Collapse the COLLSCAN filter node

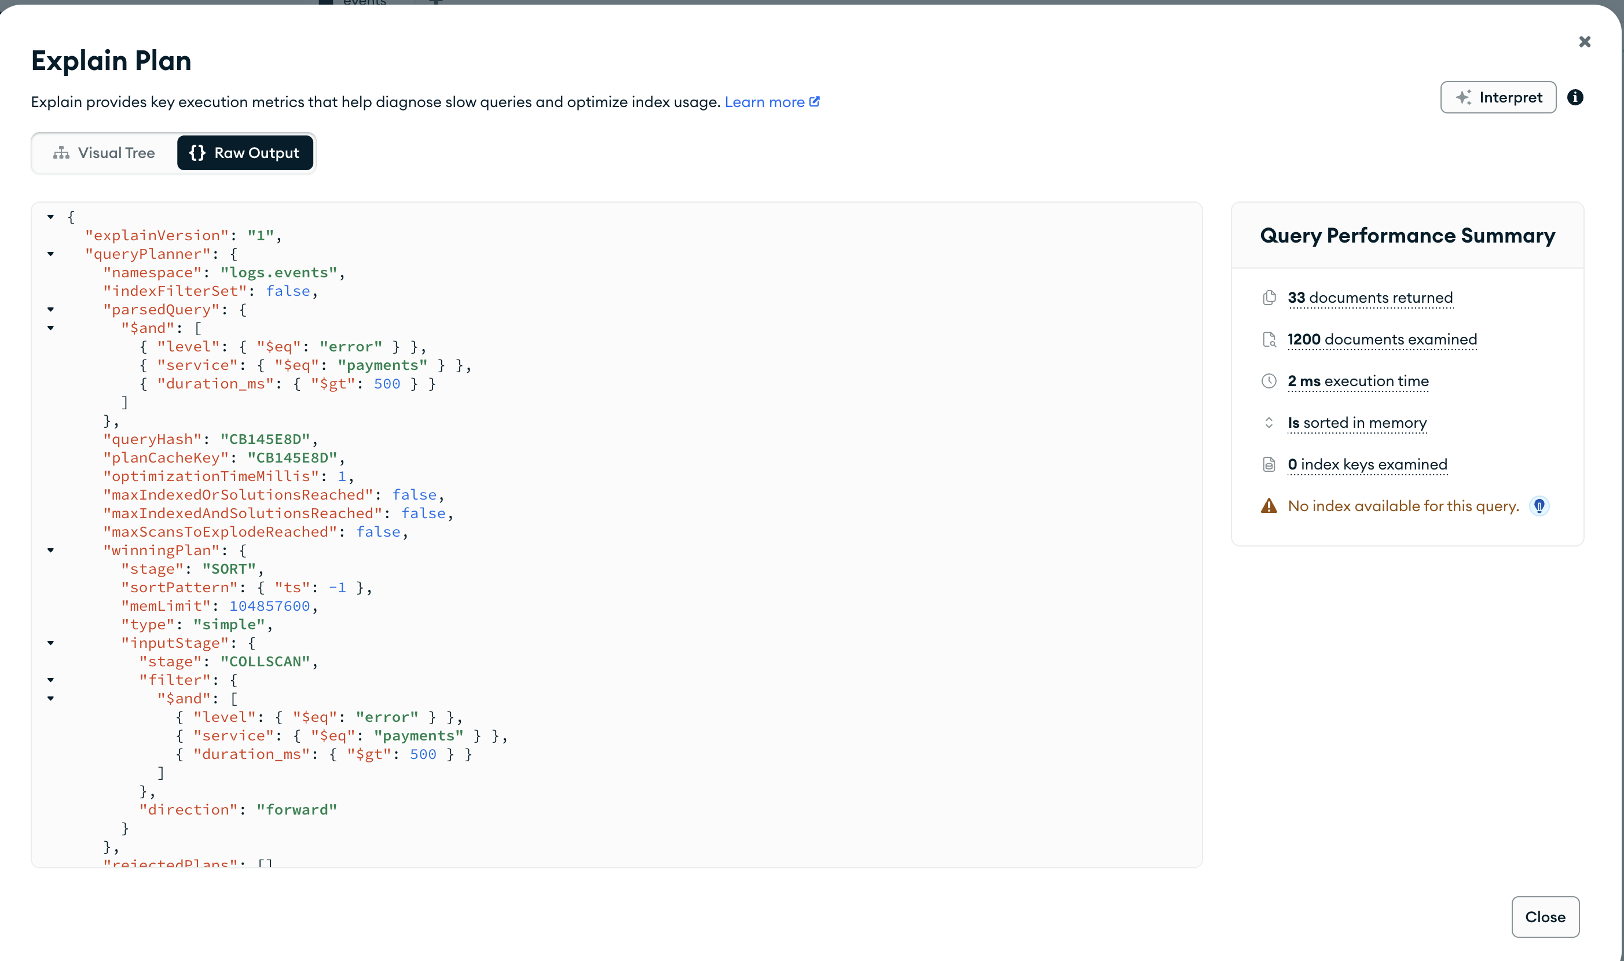50,680
